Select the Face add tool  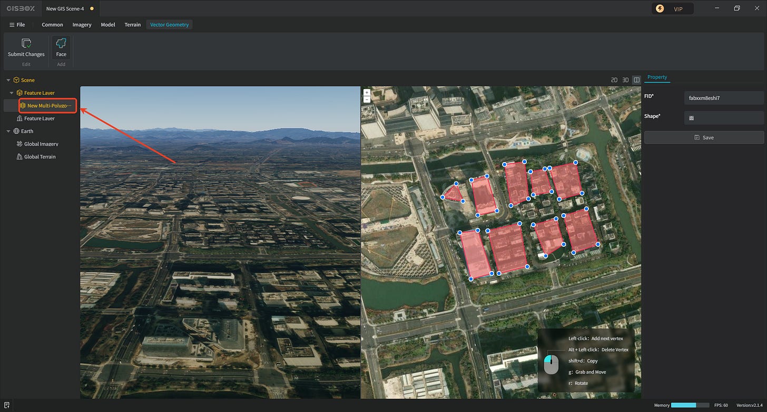coord(61,44)
